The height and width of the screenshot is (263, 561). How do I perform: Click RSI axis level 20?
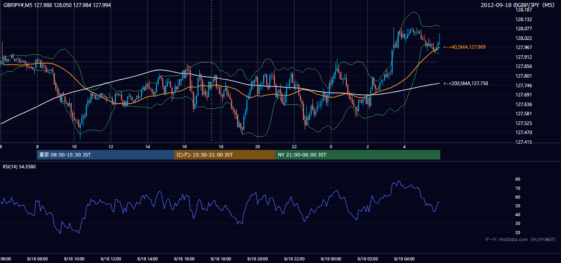[x=518, y=232]
